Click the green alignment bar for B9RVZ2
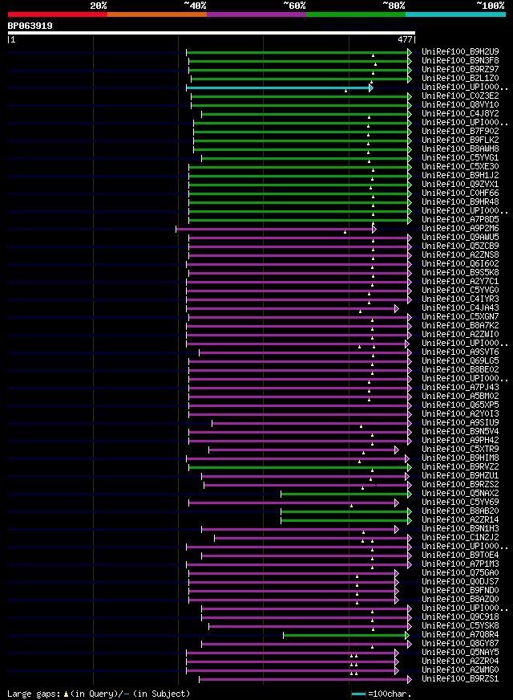513x700 pixels. pos(300,468)
